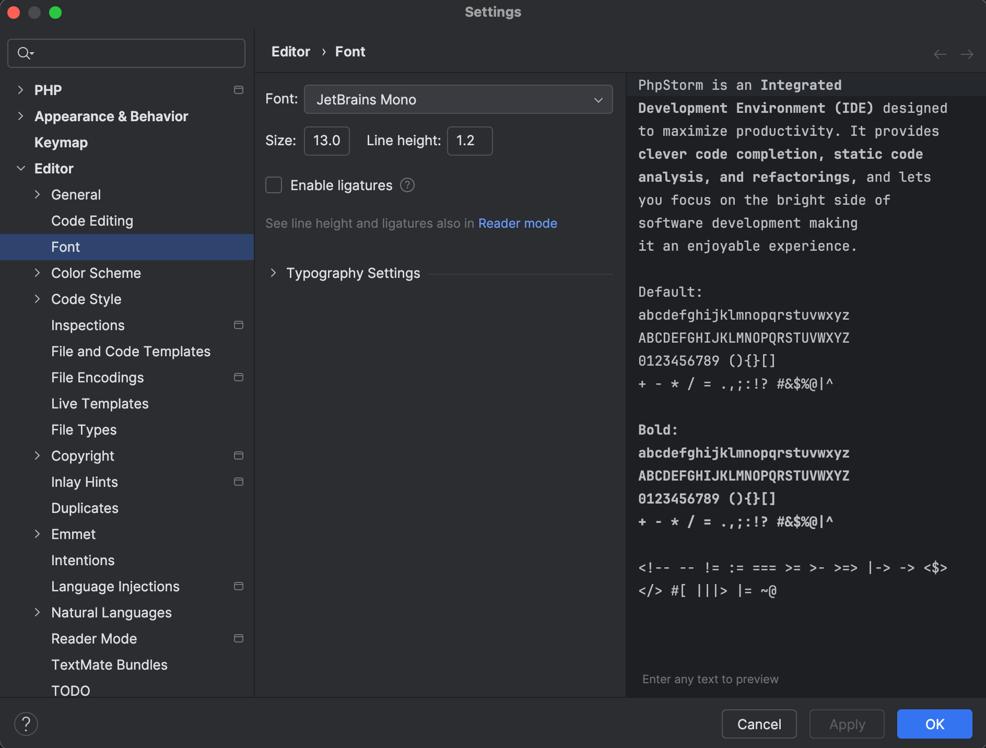Select Code Editing in the sidebar
The width and height of the screenshot is (986, 748).
coord(92,220)
